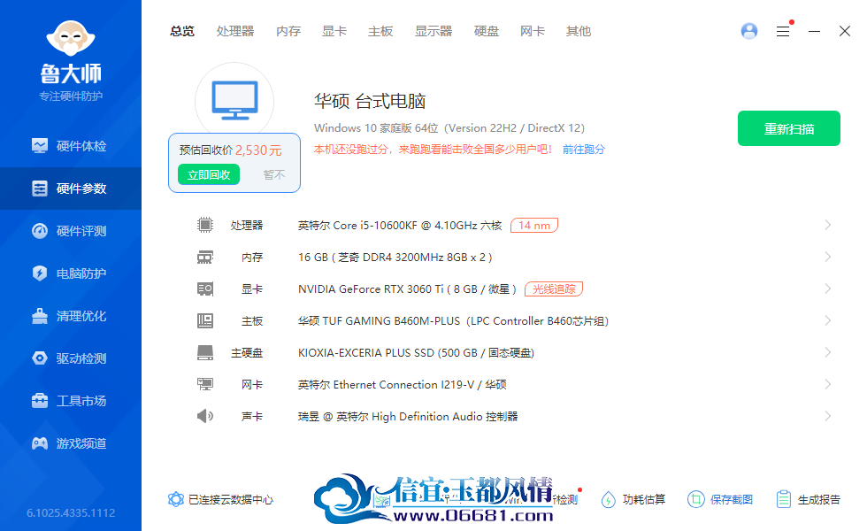Switch to the 硬盘 tab
This screenshot has width=867, height=531.
tap(487, 32)
